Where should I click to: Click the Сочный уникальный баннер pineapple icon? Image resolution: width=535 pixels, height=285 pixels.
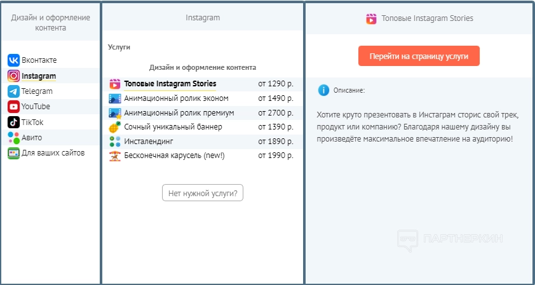click(114, 127)
